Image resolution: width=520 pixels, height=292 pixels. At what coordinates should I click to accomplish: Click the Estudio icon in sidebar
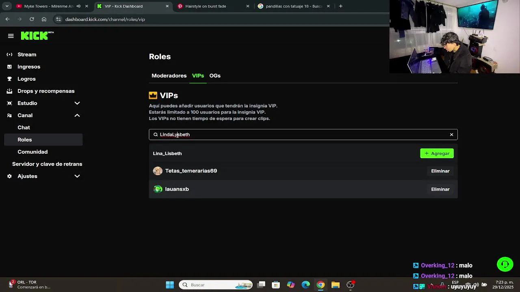9,103
